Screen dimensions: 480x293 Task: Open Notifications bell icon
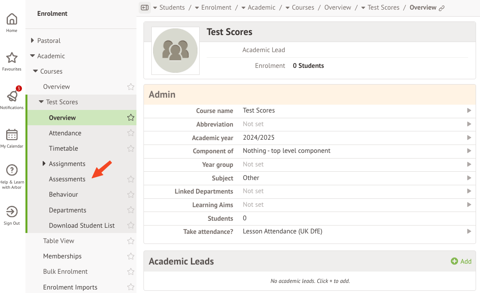[12, 96]
